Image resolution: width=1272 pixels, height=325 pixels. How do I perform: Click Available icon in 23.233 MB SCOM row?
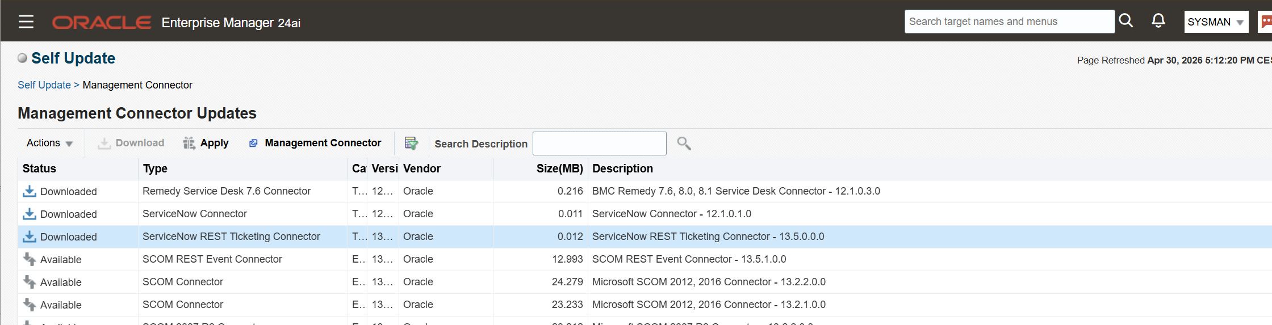(x=29, y=305)
